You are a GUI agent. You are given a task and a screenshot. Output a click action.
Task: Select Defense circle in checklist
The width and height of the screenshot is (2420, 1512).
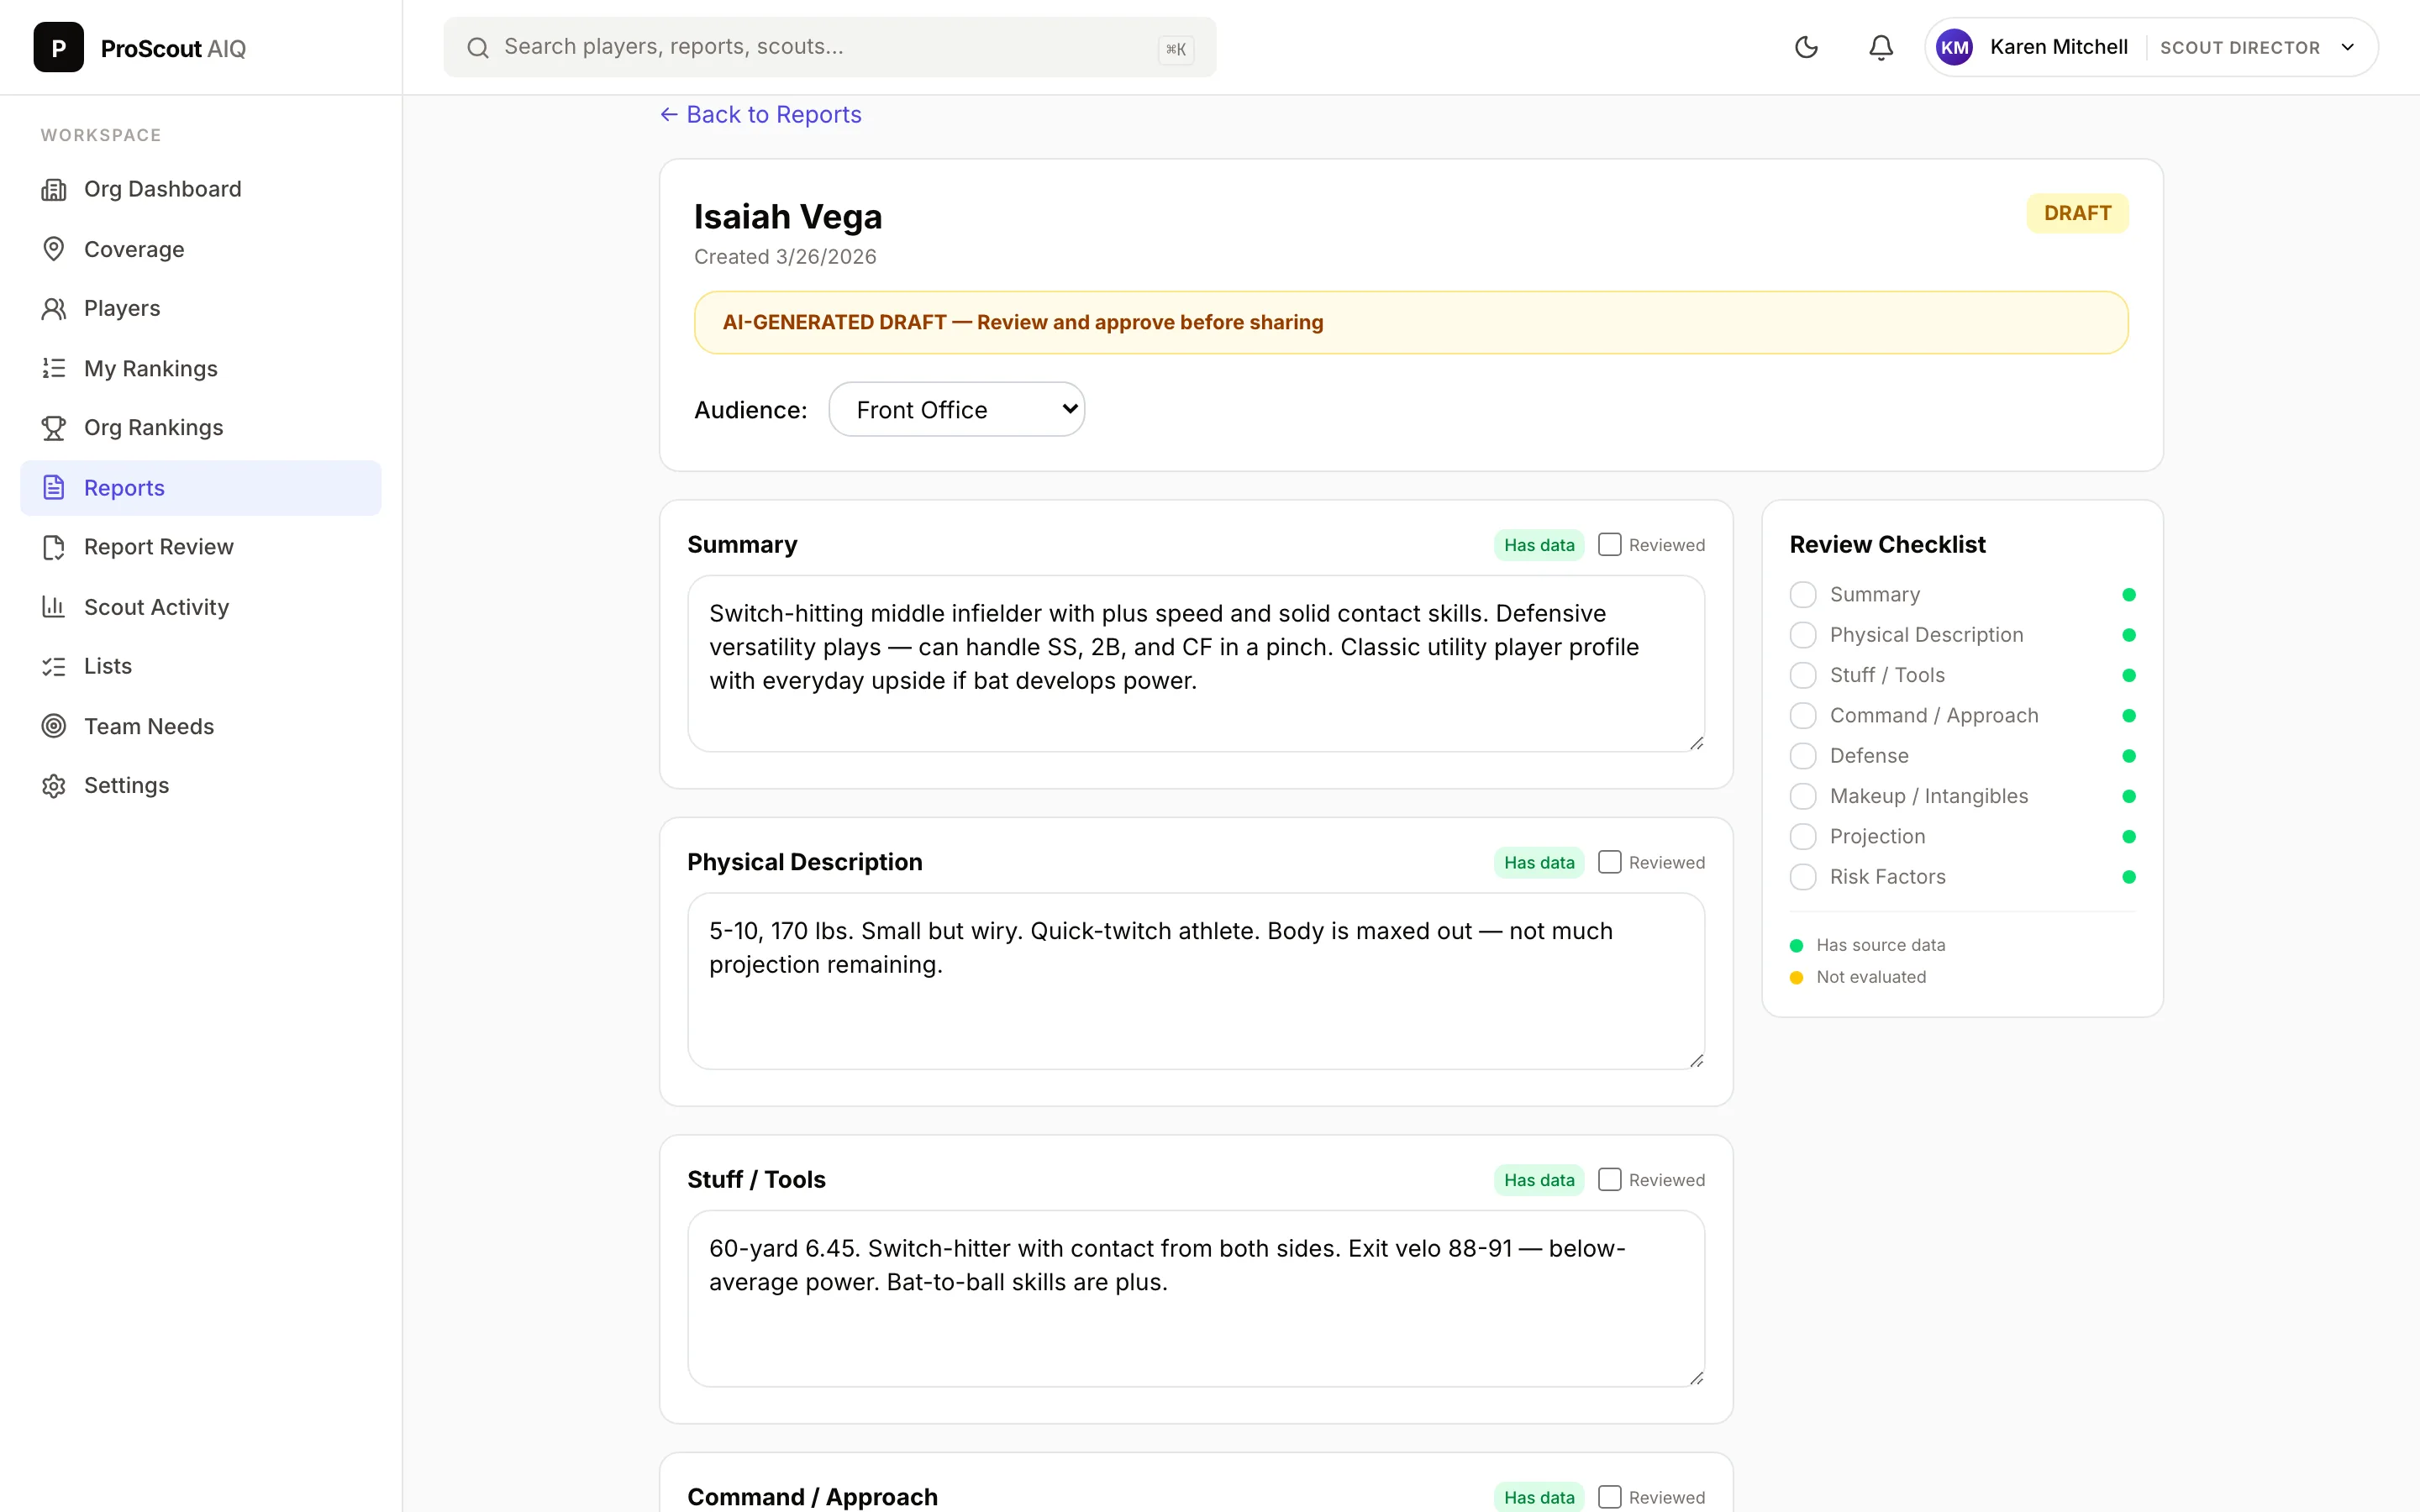pyautogui.click(x=1803, y=756)
